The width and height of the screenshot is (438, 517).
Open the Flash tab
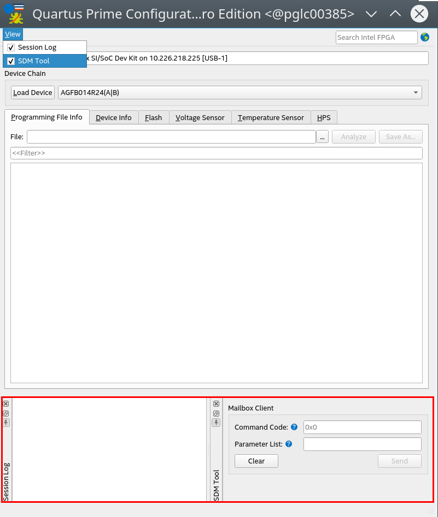154,118
